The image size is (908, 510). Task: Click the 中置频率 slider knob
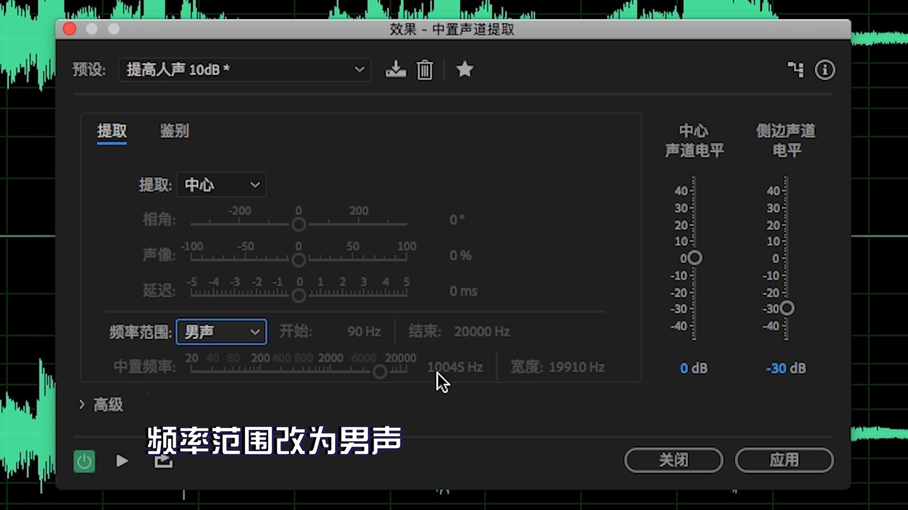pyautogui.click(x=380, y=372)
